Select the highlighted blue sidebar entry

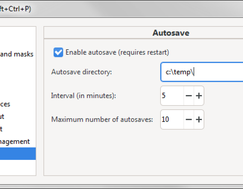18,154
